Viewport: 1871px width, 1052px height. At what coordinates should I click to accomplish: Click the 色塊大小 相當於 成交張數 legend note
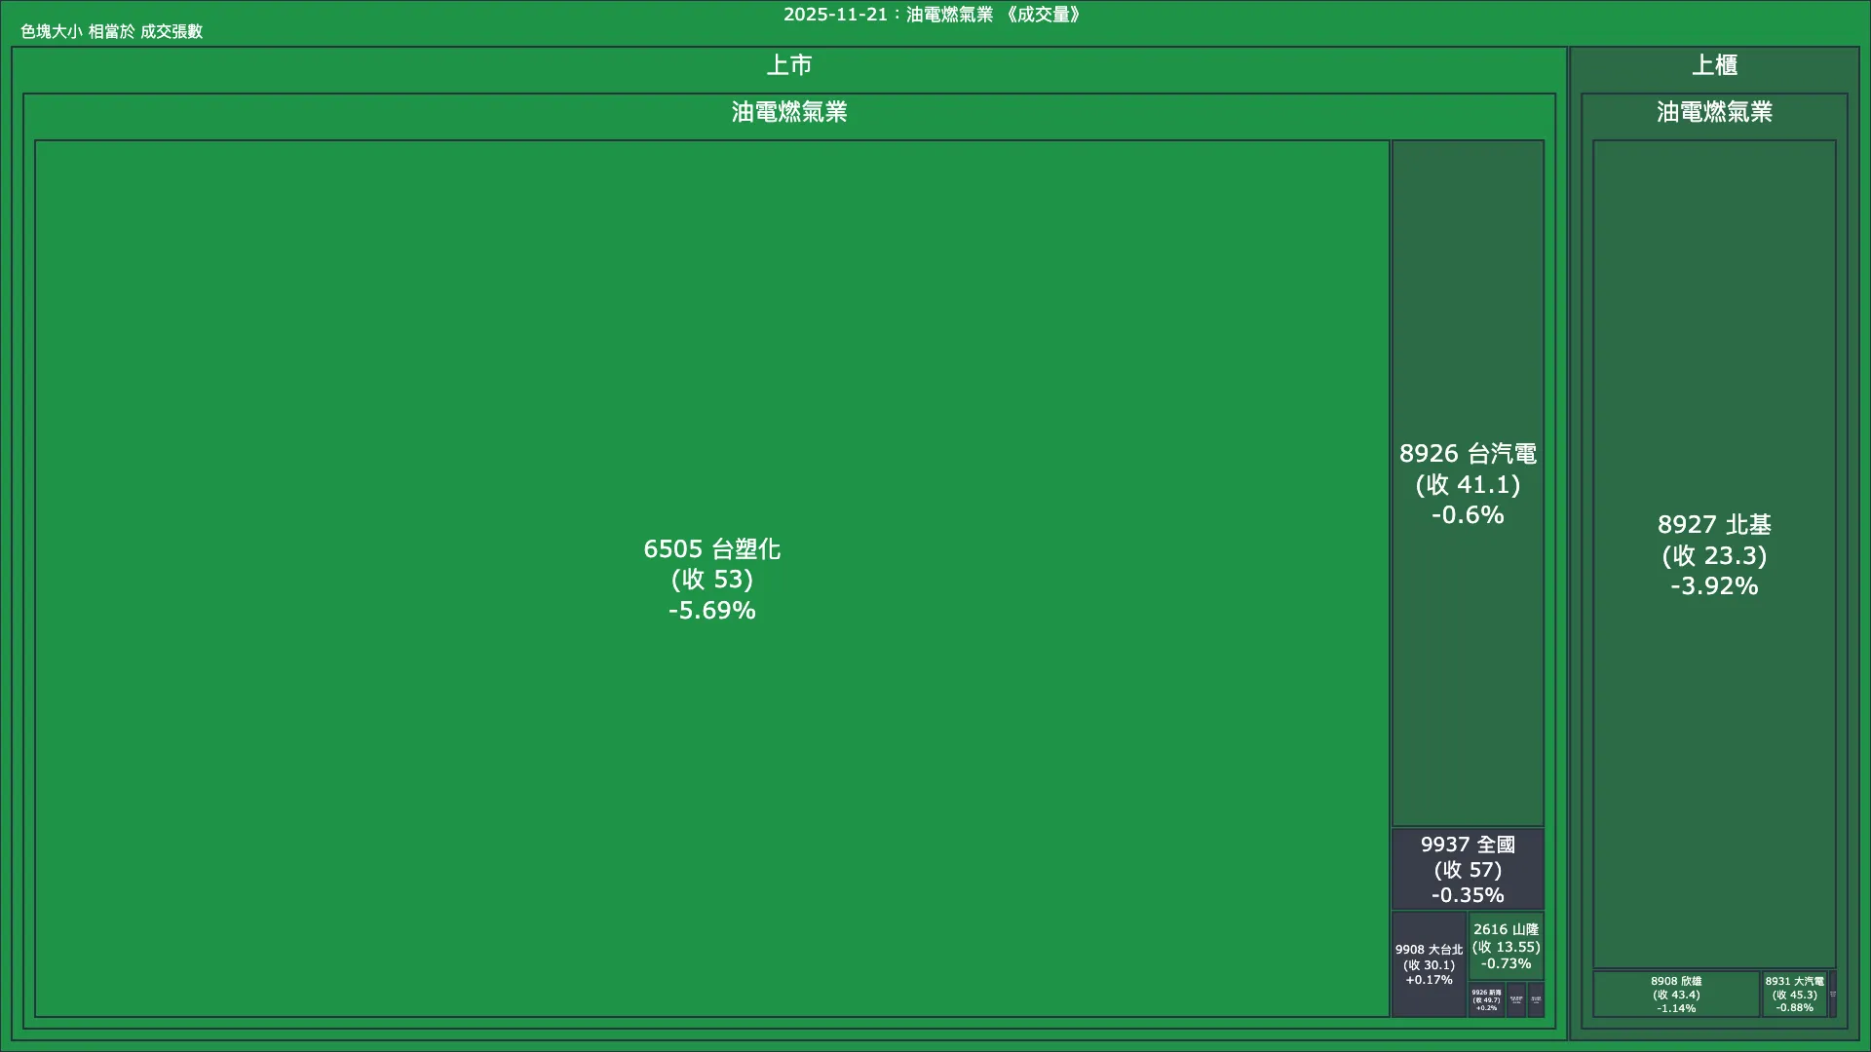(111, 31)
